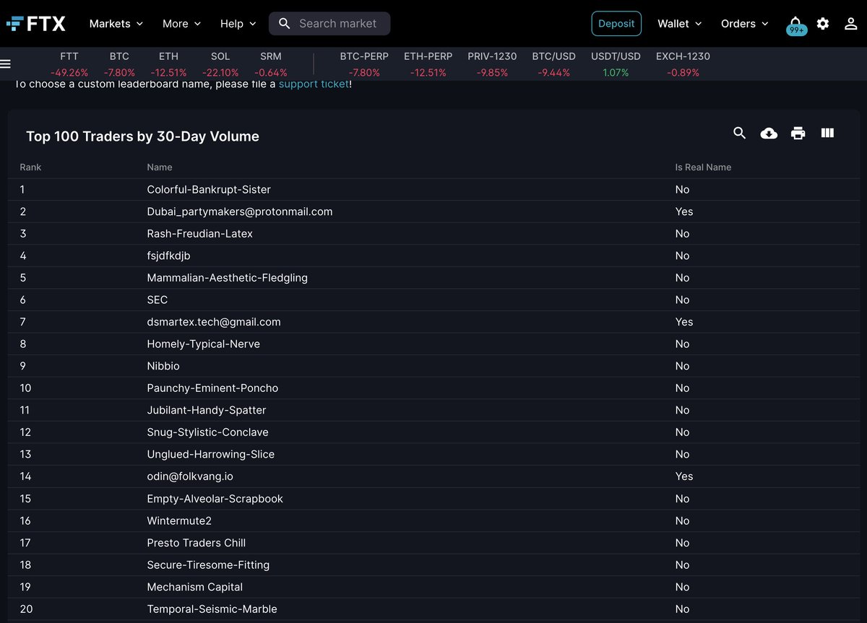Screen dimensions: 867x623
Task: Select the Colorful-Bankrupt-Sister row
Action: point(433,189)
